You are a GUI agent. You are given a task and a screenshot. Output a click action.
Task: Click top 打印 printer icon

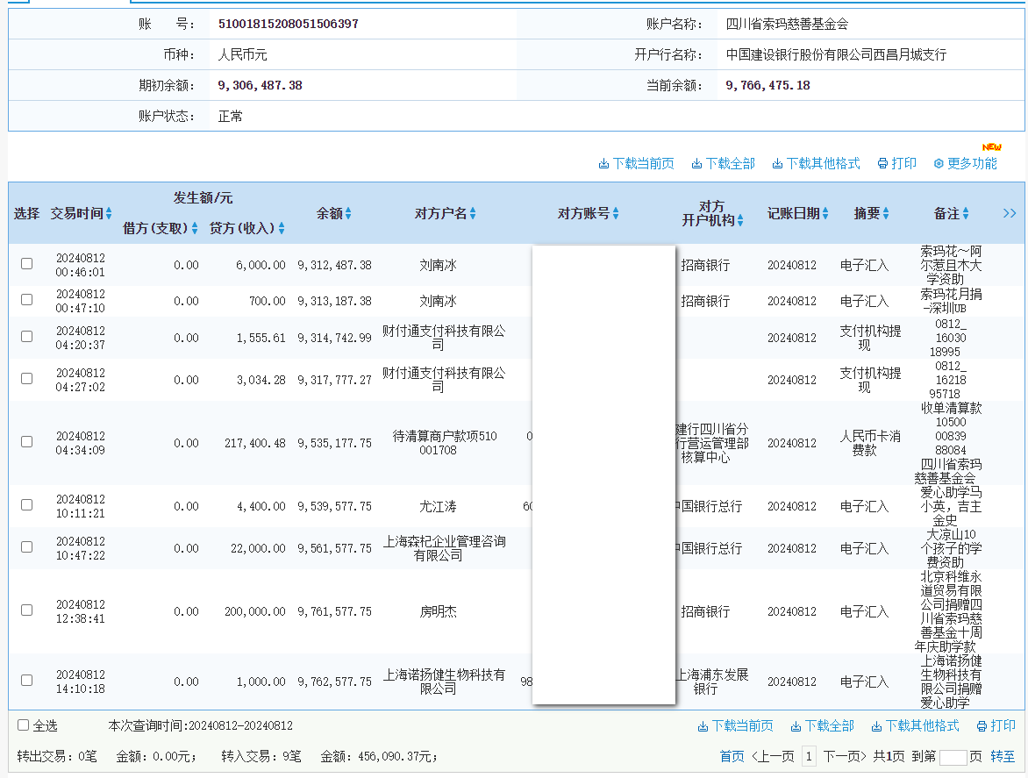pyautogui.click(x=882, y=164)
